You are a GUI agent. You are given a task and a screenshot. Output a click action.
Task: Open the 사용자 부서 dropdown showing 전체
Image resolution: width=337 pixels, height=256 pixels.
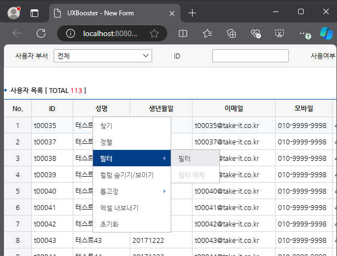coord(103,56)
